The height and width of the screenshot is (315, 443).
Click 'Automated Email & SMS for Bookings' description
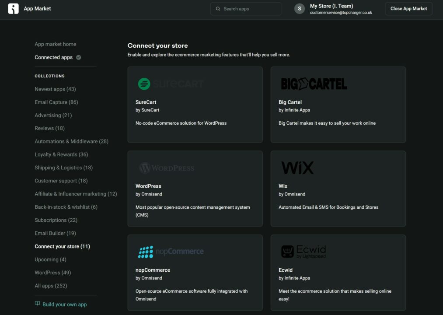point(328,207)
